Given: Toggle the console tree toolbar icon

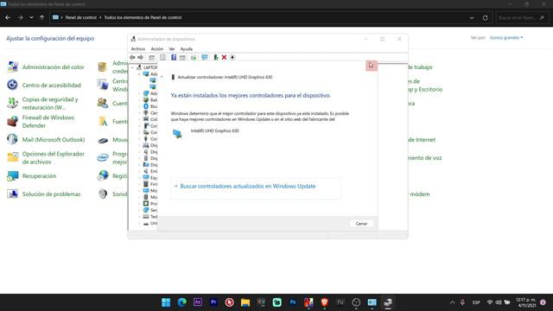Looking at the screenshot, I should (x=152, y=58).
